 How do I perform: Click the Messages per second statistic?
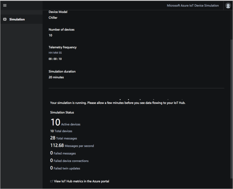(x=72, y=146)
